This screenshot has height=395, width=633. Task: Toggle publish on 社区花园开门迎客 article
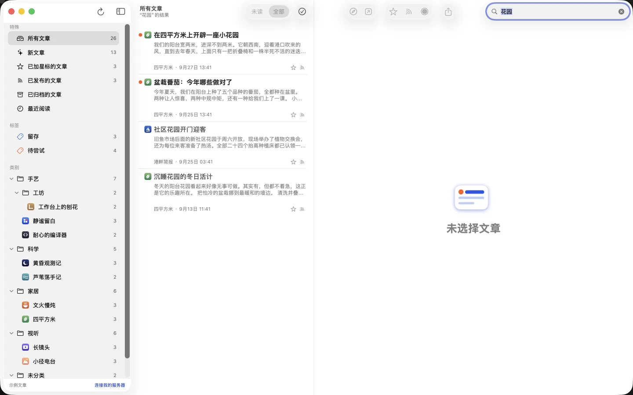pos(302,162)
